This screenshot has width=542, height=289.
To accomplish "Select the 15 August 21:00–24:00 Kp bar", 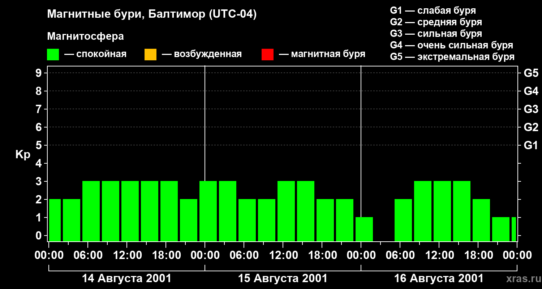I will [x=345, y=220].
